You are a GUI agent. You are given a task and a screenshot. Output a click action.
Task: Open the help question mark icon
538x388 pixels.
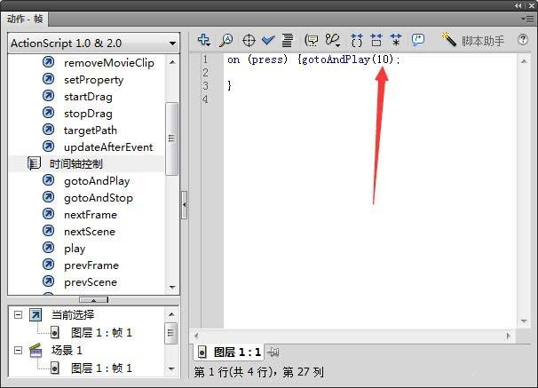coord(523,40)
